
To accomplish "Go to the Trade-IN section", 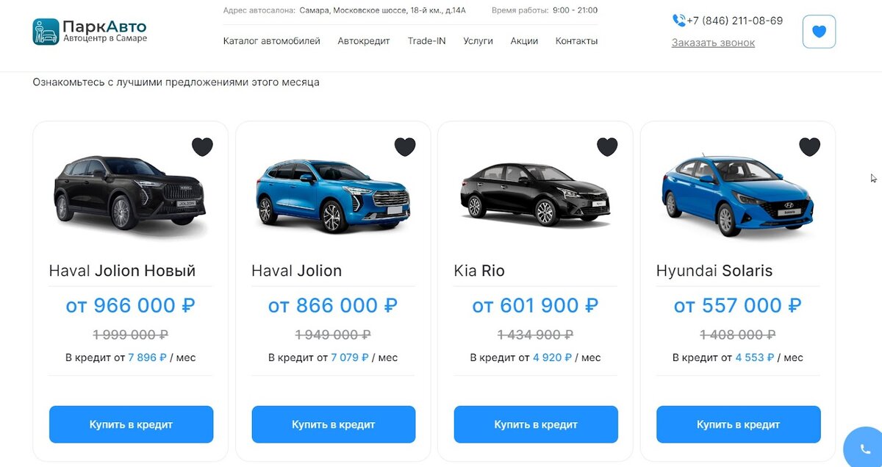I will coord(427,41).
